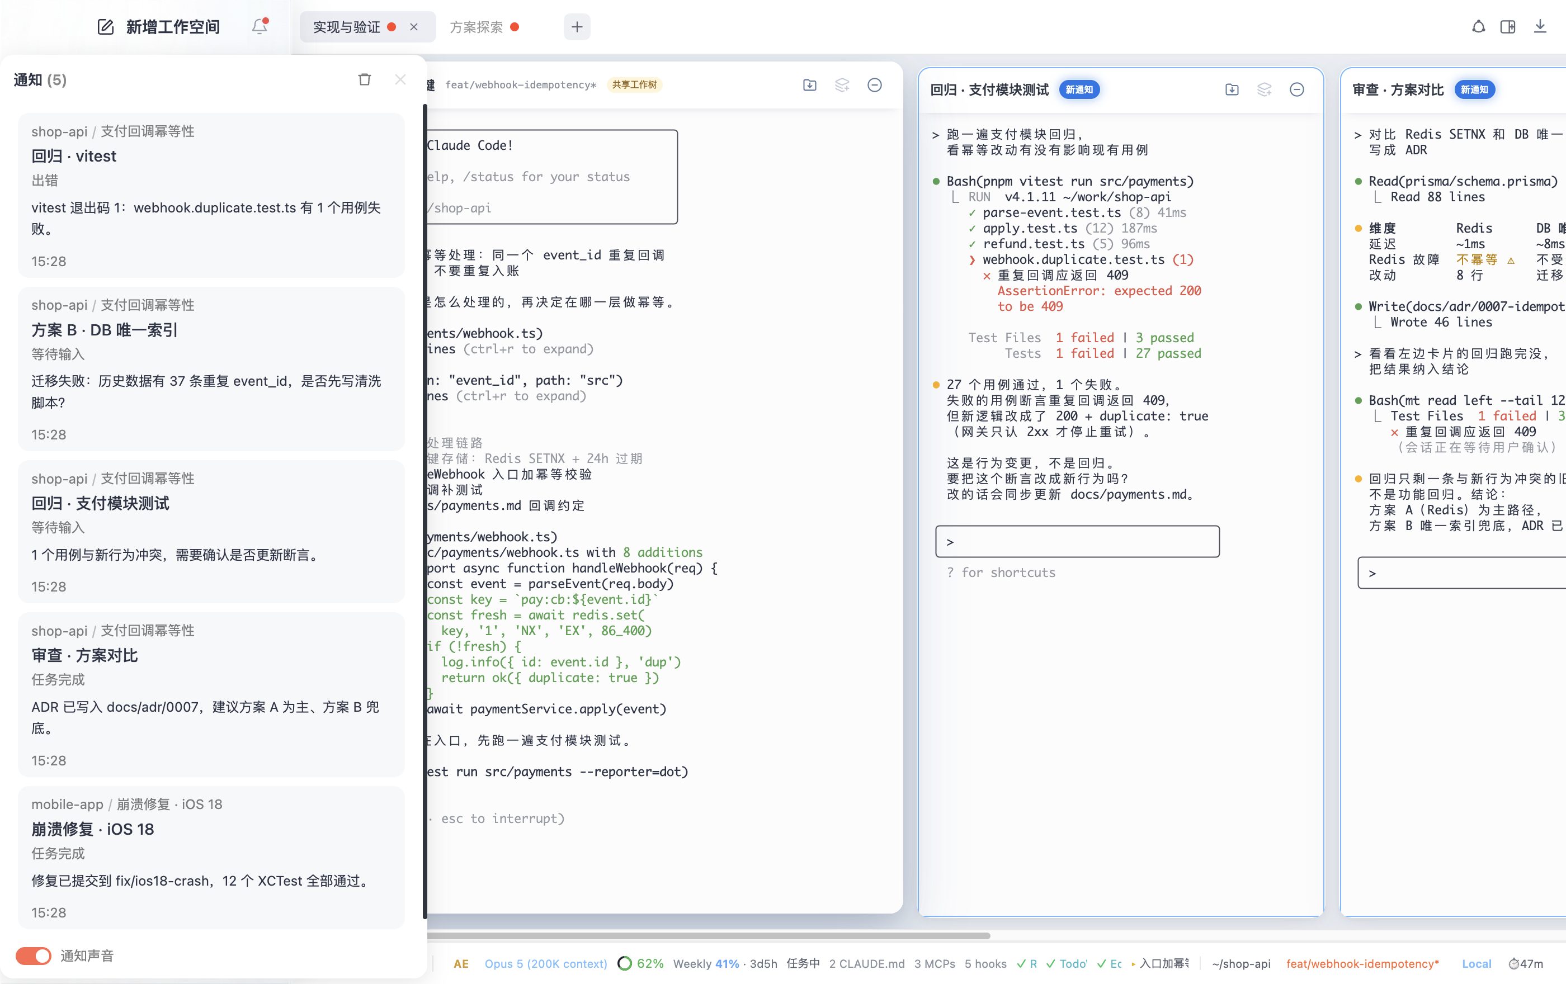This screenshot has width=1566, height=984.
Task: Click 2 CLAUDE.md in status bar
Action: coord(866,963)
